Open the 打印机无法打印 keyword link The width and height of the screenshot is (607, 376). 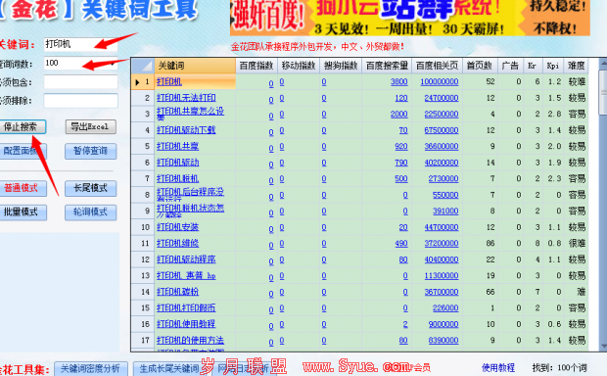click(x=186, y=98)
